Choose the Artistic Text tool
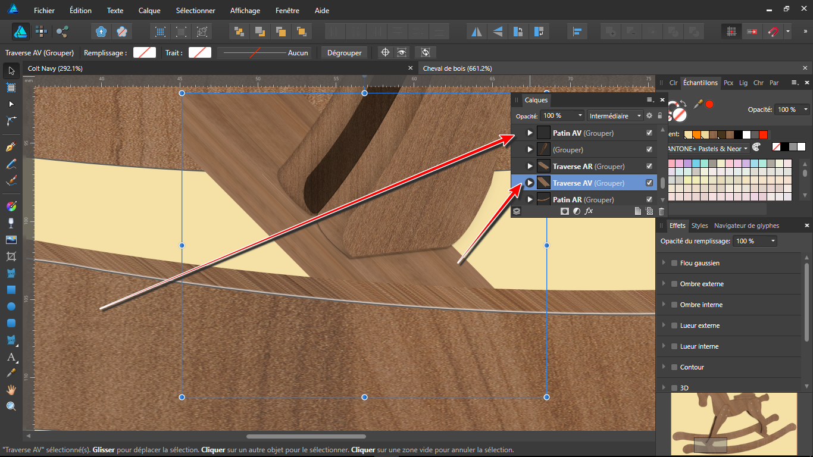 [x=11, y=357]
